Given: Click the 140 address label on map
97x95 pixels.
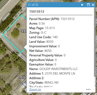Looking at the screenshot, I should click(x=21, y=77).
